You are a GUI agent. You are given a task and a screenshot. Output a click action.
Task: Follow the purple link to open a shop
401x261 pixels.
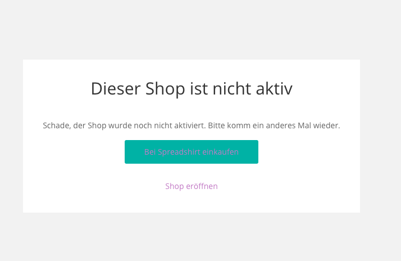coord(192,186)
